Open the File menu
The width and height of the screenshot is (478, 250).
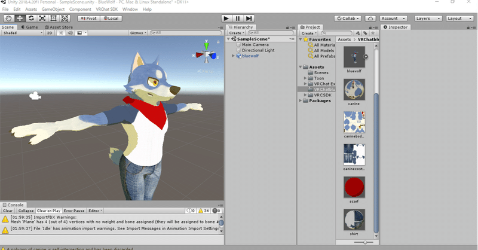click(5, 9)
